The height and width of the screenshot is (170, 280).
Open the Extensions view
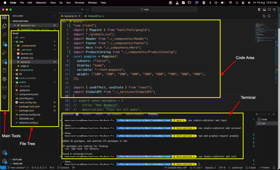coord(4,62)
